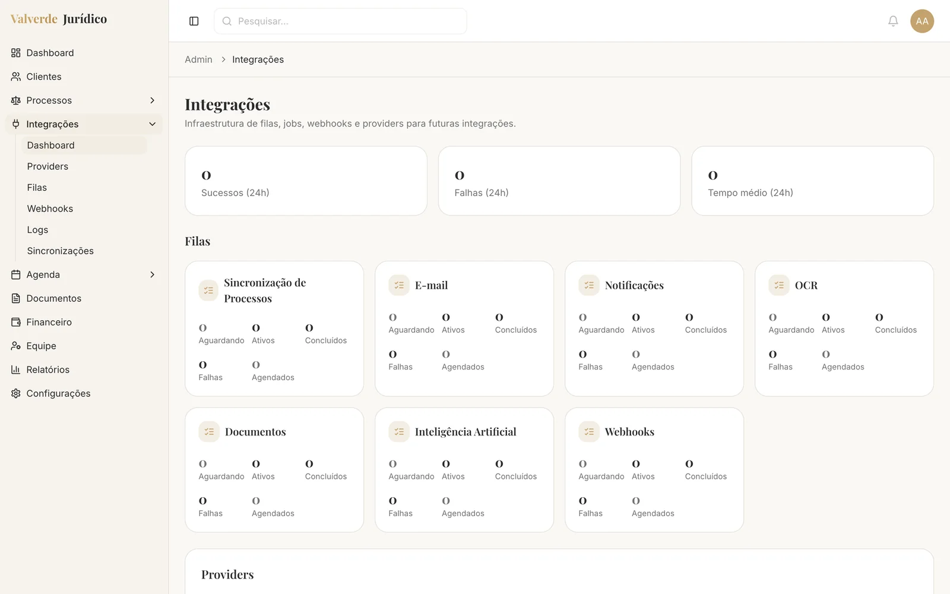Toggle the sidebar panel icon
This screenshot has height=594, width=950.
(194, 21)
